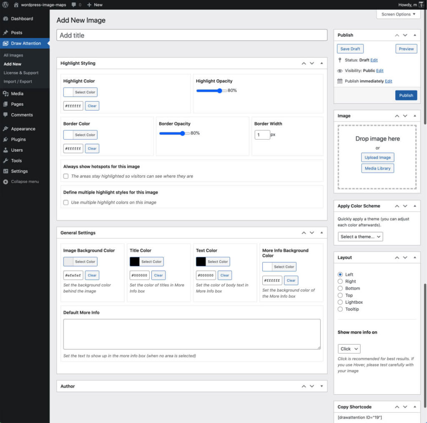This screenshot has height=423, width=427.
Task: Open the Select a theme dropdown
Action: click(360, 236)
